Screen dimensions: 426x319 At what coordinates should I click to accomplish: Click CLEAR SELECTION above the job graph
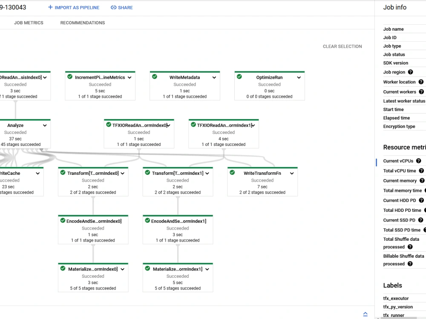click(x=342, y=46)
